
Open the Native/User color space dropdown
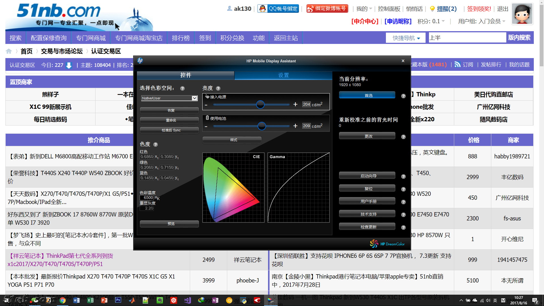click(x=194, y=98)
